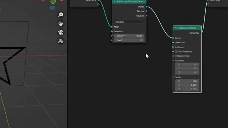Click green Y axis gizmo circle
This screenshot has height=128, width=228.
pyautogui.click(x=53, y=1)
